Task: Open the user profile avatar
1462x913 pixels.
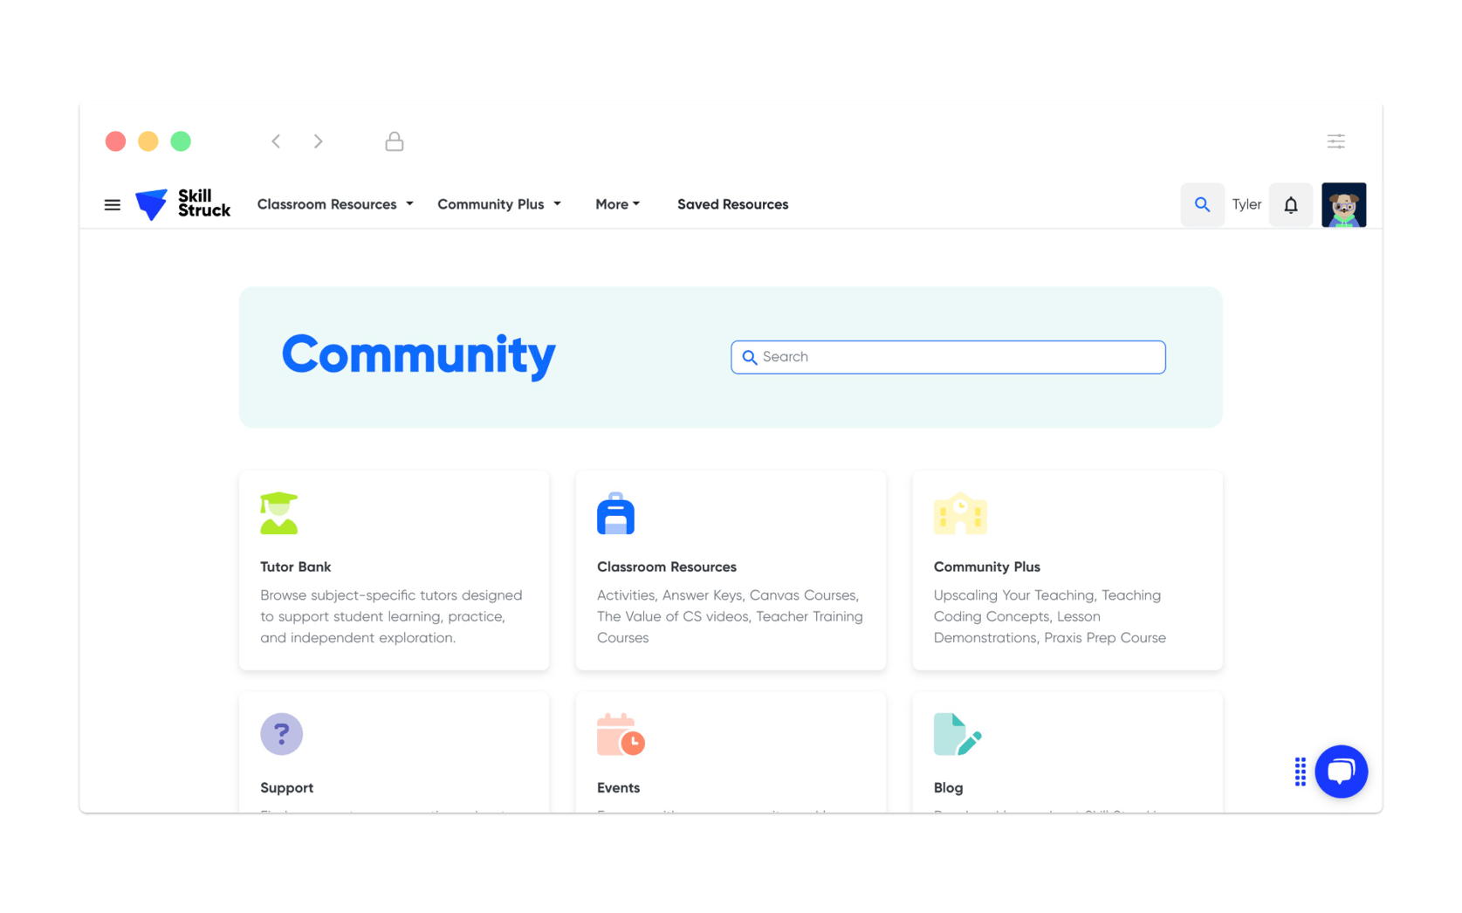Action: click(1342, 205)
